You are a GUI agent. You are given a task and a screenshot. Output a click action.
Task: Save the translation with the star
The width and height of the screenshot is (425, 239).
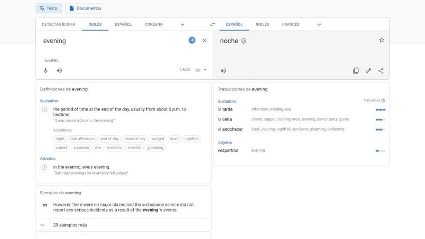[381, 40]
